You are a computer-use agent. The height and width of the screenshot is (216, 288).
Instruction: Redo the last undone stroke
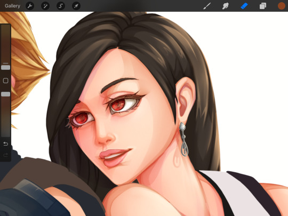(6, 155)
